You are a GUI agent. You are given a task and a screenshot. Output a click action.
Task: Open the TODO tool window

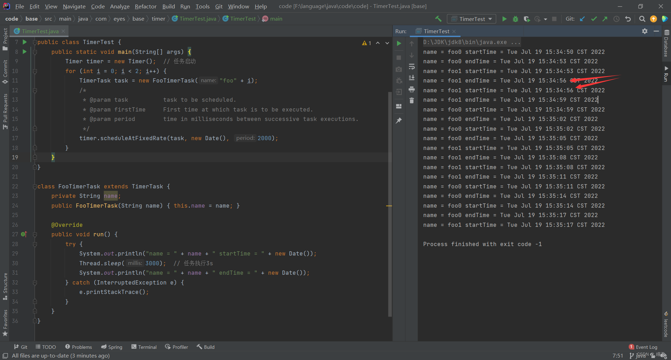[x=46, y=347]
